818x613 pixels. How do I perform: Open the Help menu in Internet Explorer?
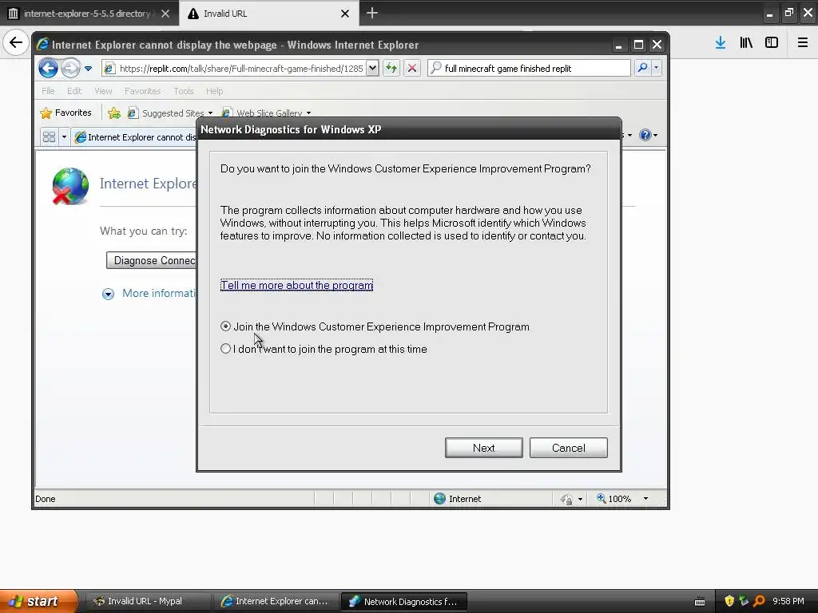point(214,91)
